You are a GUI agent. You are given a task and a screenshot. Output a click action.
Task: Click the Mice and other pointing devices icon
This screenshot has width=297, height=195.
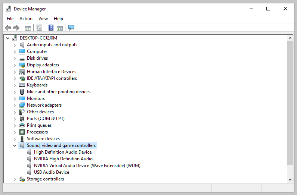click(22, 92)
